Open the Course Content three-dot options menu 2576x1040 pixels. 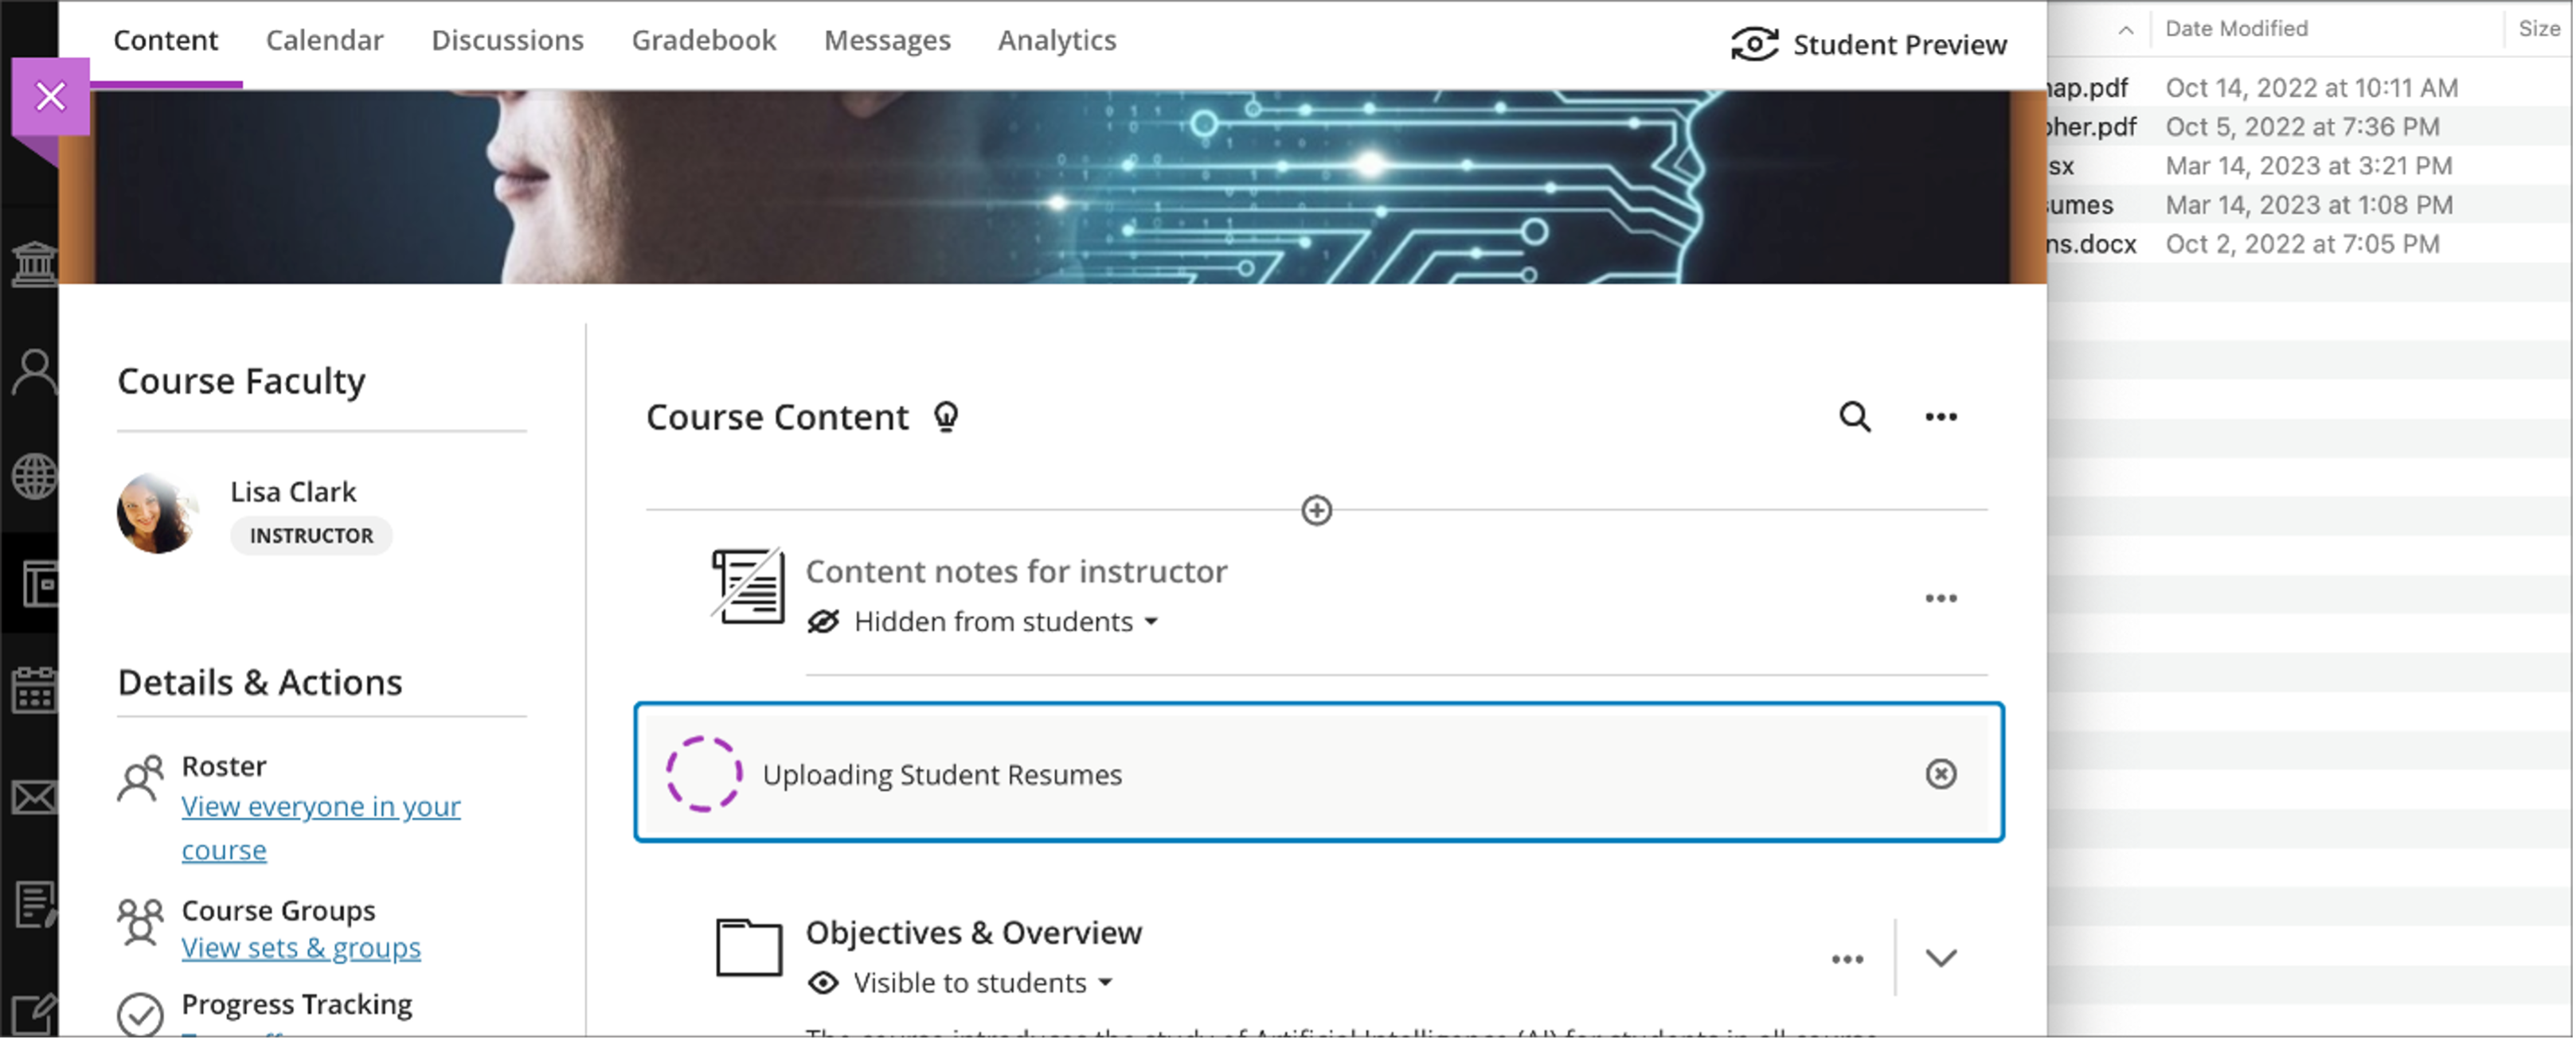[x=1940, y=417]
